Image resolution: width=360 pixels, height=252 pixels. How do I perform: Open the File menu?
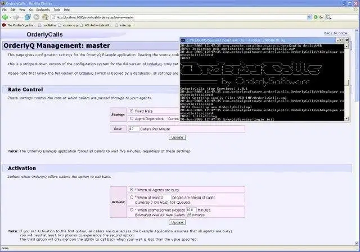click(4, 10)
